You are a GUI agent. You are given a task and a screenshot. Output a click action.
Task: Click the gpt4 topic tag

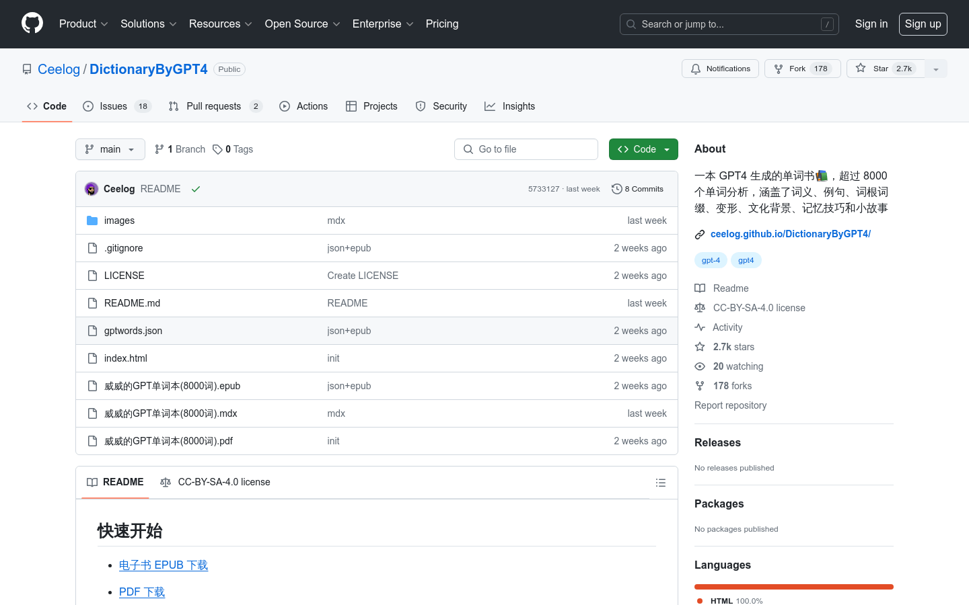click(x=746, y=260)
